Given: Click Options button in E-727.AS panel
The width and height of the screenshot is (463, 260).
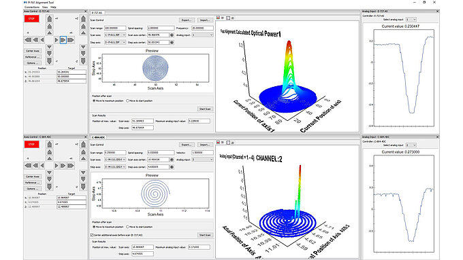Looking at the screenshot, I should click(33, 63).
